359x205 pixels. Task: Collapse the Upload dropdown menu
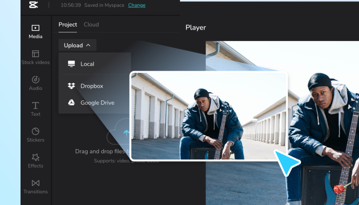pos(77,45)
